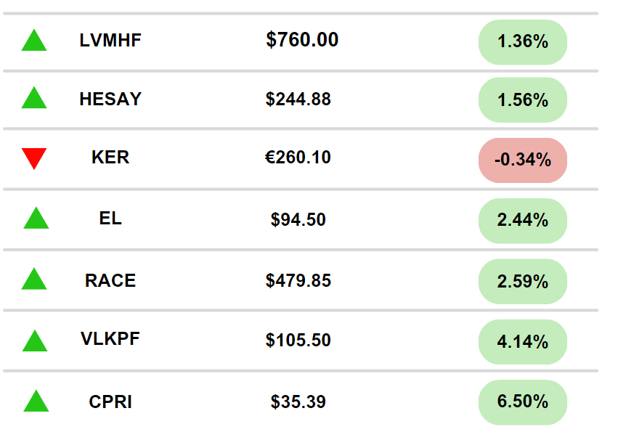Viewport: 639px width, 432px height.
Task: Select the KER ticker symbol
Action: pos(110,157)
